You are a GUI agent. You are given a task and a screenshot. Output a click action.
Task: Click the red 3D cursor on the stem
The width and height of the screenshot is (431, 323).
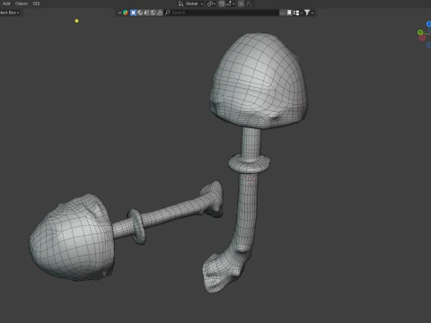pyautogui.click(x=251, y=180)
